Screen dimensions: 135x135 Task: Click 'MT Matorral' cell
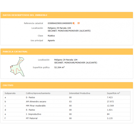click(32, 118)
